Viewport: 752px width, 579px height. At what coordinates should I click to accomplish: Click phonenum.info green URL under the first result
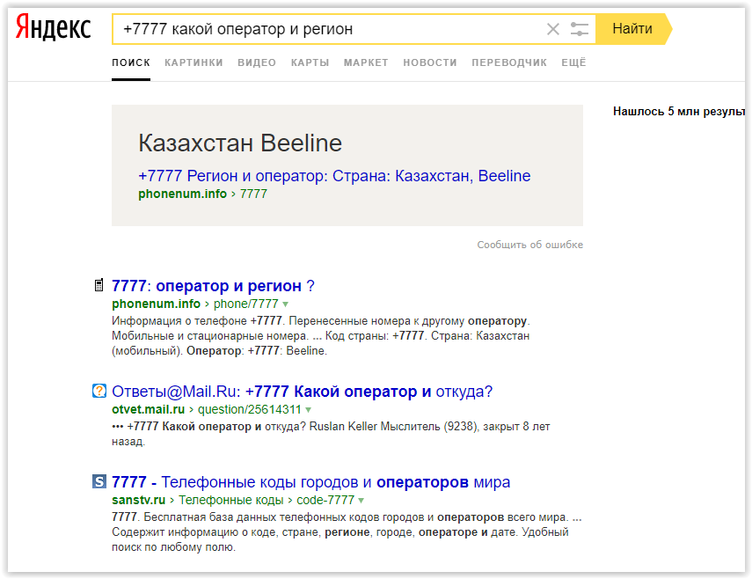point(156,304)
